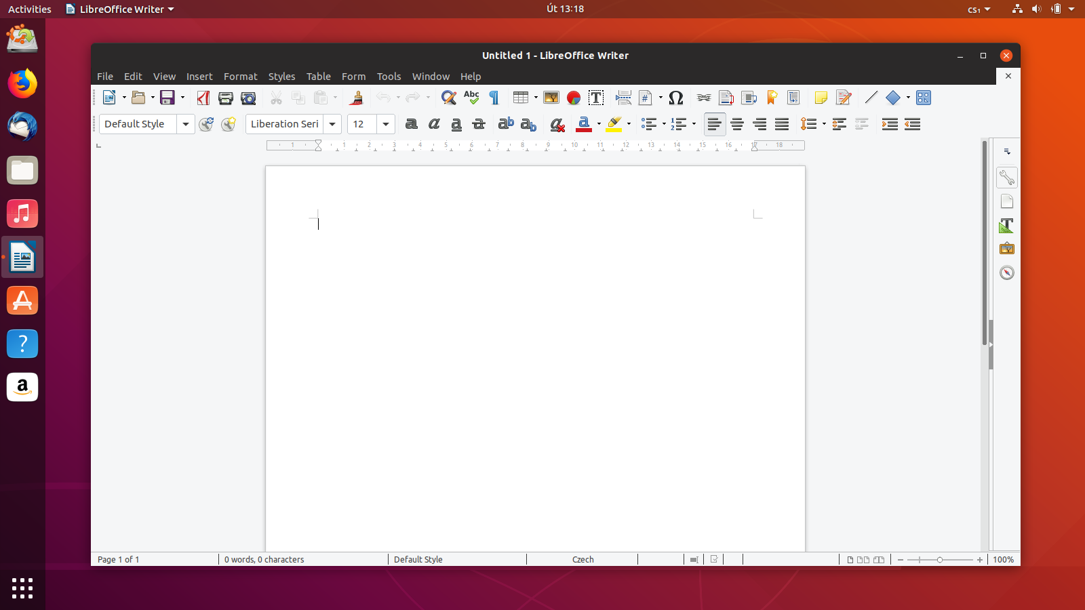
Task: Select the center alignment button
Action: pyautogui.click(x=737, y=124)
